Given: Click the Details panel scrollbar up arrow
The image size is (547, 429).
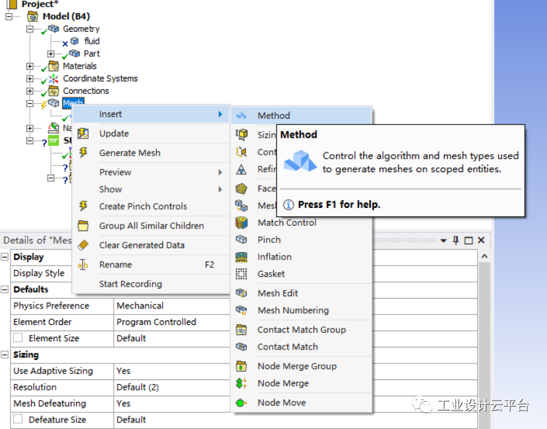Looking at the screenshot, I should tap(484, 256).
